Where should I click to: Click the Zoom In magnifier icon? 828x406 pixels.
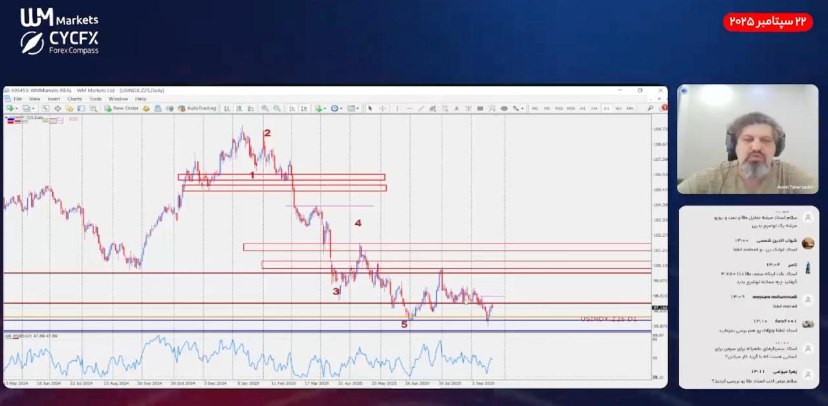tap(265, 109)
